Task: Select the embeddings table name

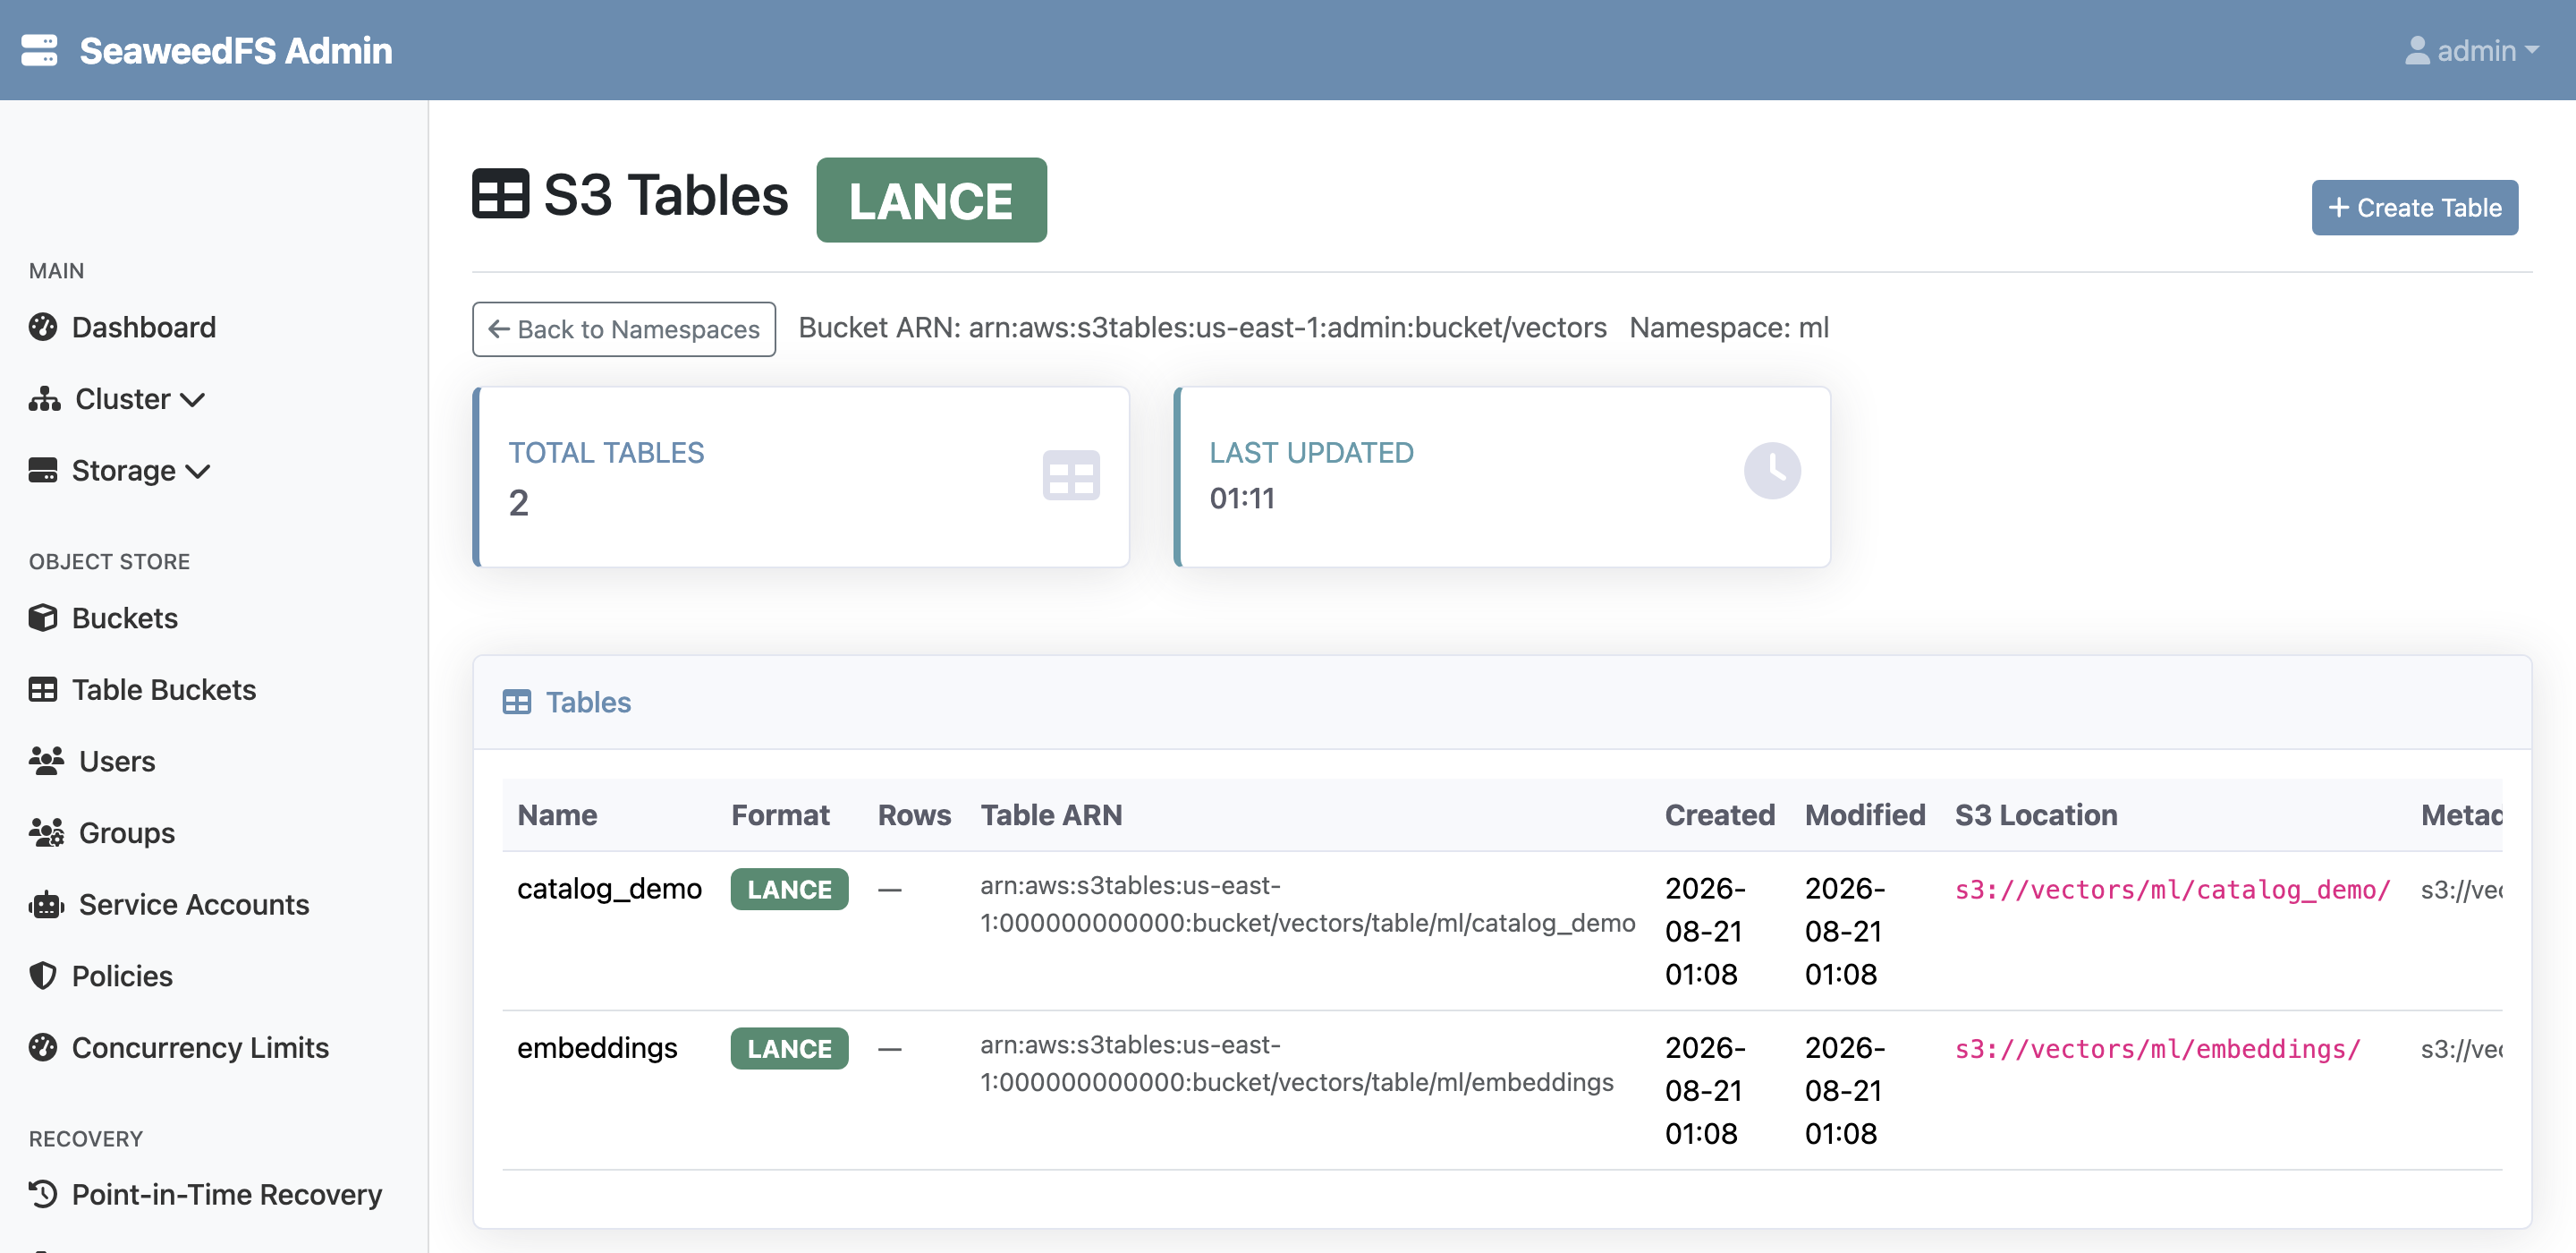Action: 597,1048
